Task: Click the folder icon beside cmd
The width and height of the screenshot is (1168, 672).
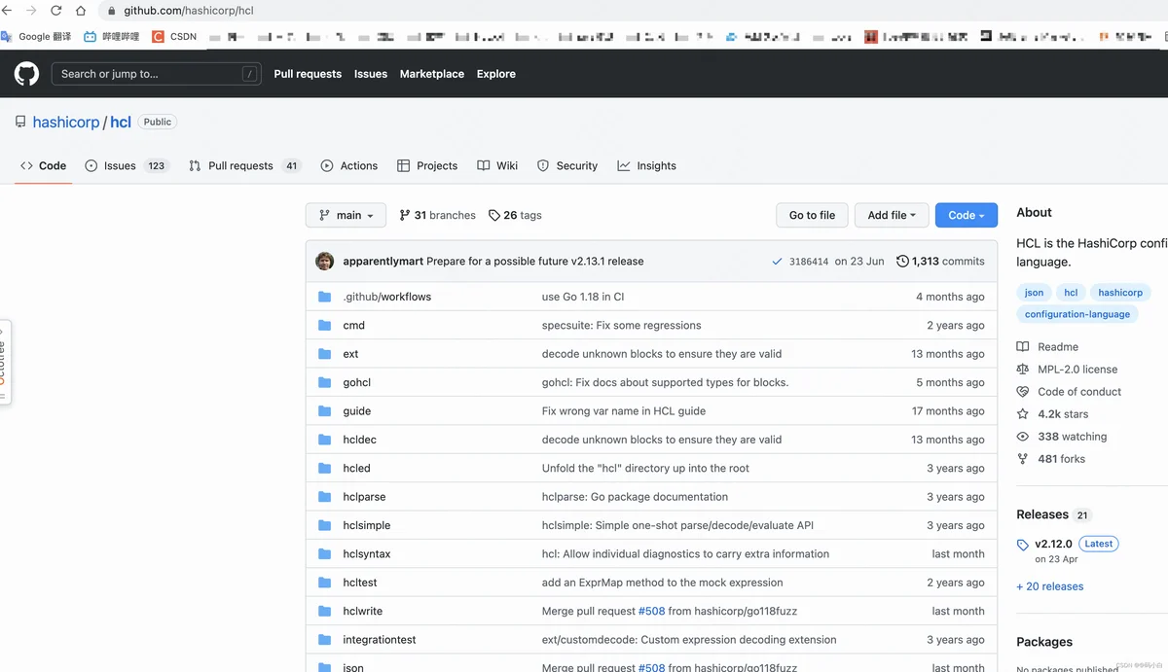Action: pos(325,325)
